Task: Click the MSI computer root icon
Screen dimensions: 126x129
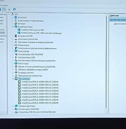Action: click(x=13, y=14)
